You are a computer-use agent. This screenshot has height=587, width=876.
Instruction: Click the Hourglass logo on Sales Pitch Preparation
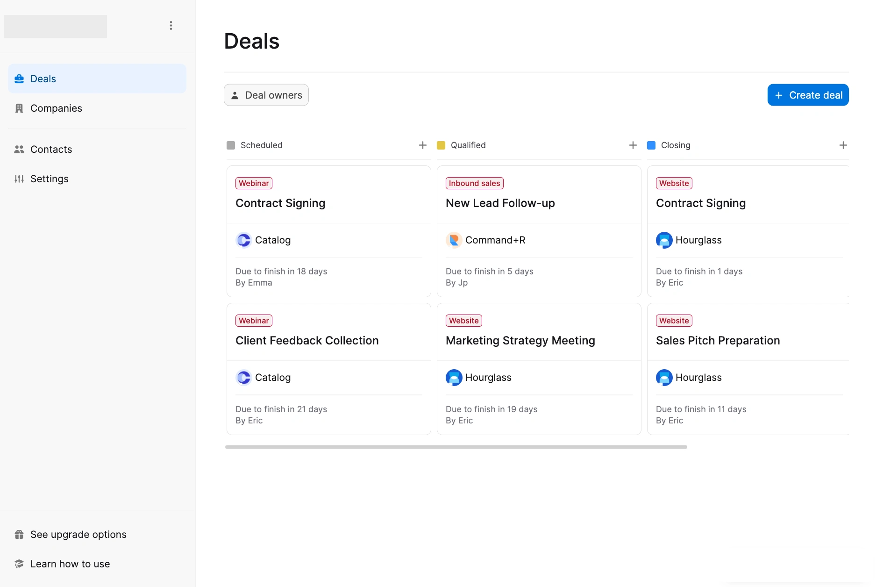point(664,378)
